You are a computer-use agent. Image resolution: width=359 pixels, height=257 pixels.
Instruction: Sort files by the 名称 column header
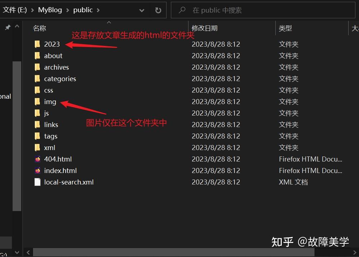39,28
